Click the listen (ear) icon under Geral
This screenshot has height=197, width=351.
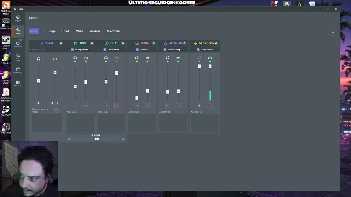point(57,103)
